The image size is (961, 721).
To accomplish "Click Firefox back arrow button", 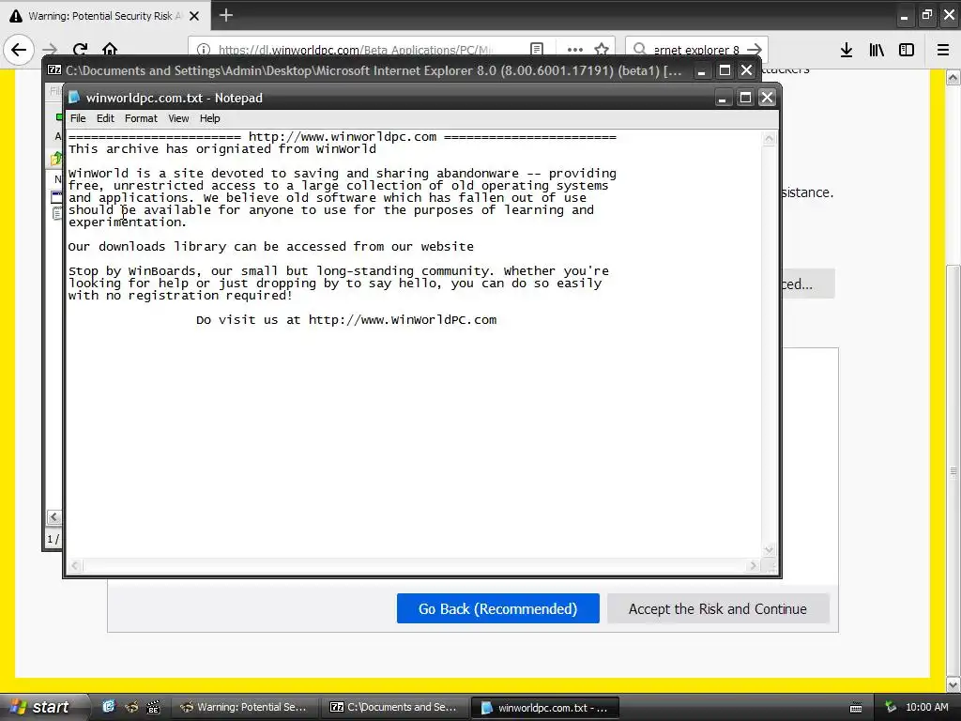I will 19,49.
